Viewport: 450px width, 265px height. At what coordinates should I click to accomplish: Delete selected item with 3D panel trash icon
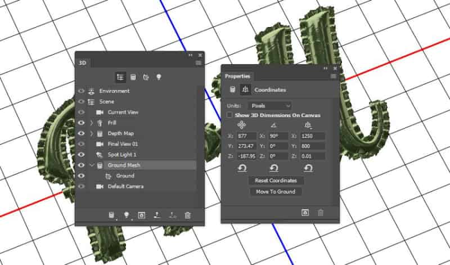187,215
